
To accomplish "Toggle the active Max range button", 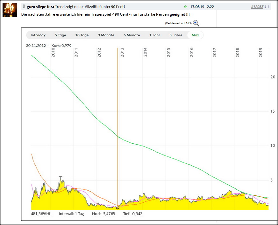I will (x=195, y=35).
